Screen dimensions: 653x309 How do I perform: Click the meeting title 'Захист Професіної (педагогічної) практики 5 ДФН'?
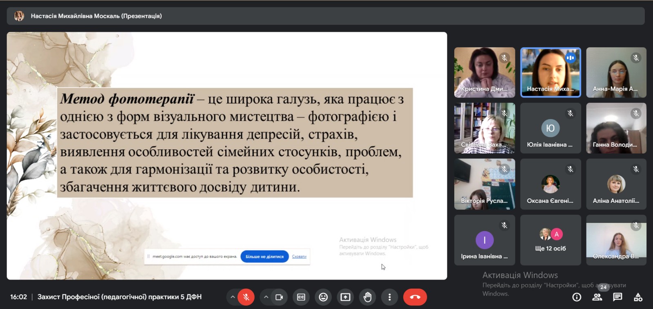tap(120, 297)
